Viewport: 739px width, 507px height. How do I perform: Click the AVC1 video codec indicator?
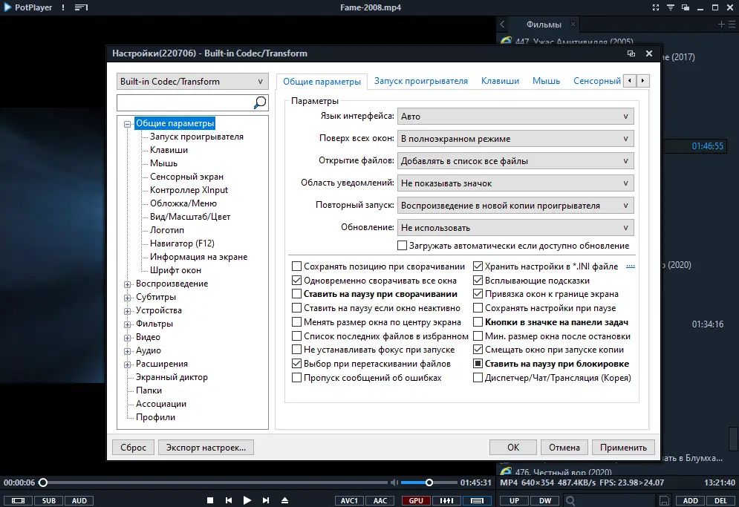coord(349,500)
